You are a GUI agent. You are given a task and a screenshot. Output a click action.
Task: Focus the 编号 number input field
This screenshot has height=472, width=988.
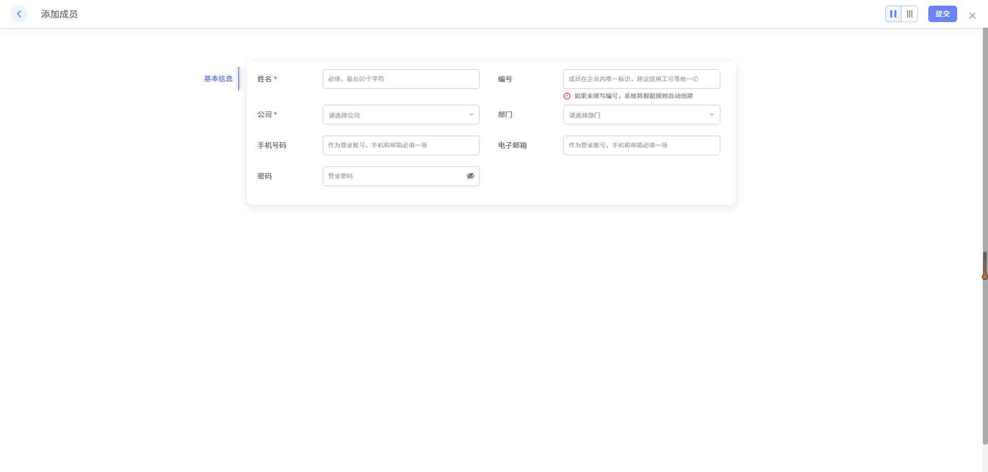(642, 79)
